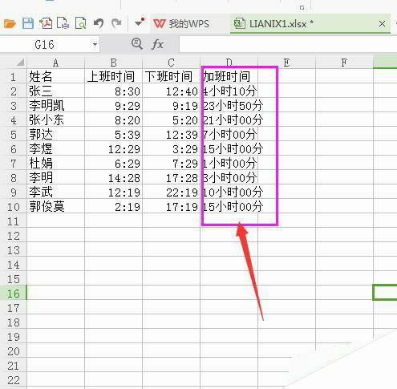The height and width of the screenshot is (389, 397).
Task: Select row 1 header
Action: (x=13, y=77)
